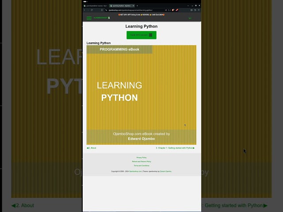
Task: Close the active Learning Python tab
Action: point(133,6)
